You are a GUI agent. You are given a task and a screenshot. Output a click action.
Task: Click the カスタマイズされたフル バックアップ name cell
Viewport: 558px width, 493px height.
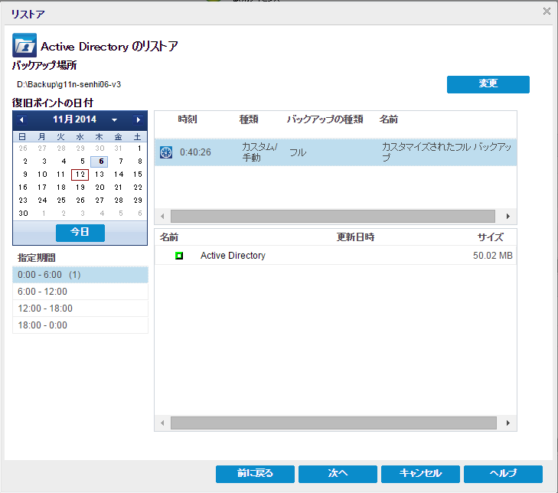tap(446, 152)
